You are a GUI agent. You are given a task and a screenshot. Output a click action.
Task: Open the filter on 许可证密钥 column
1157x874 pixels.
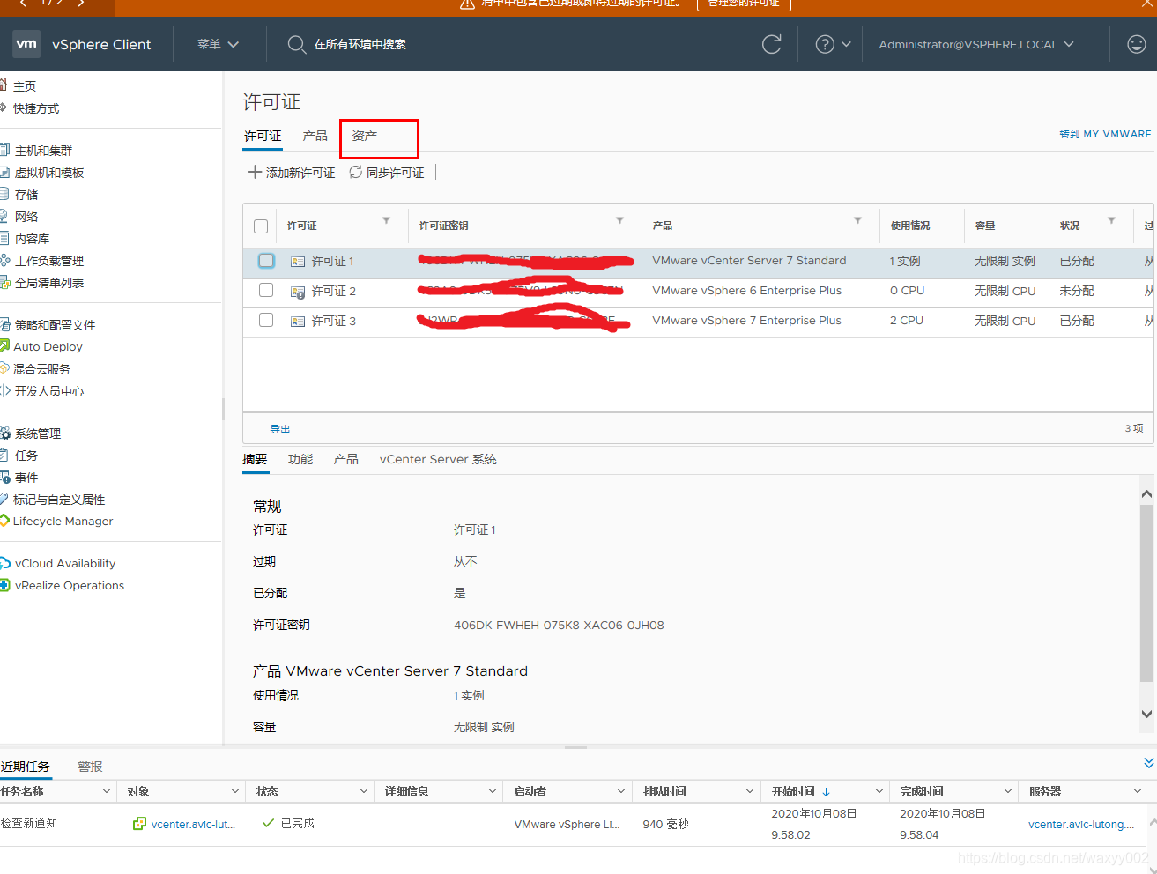619,220
